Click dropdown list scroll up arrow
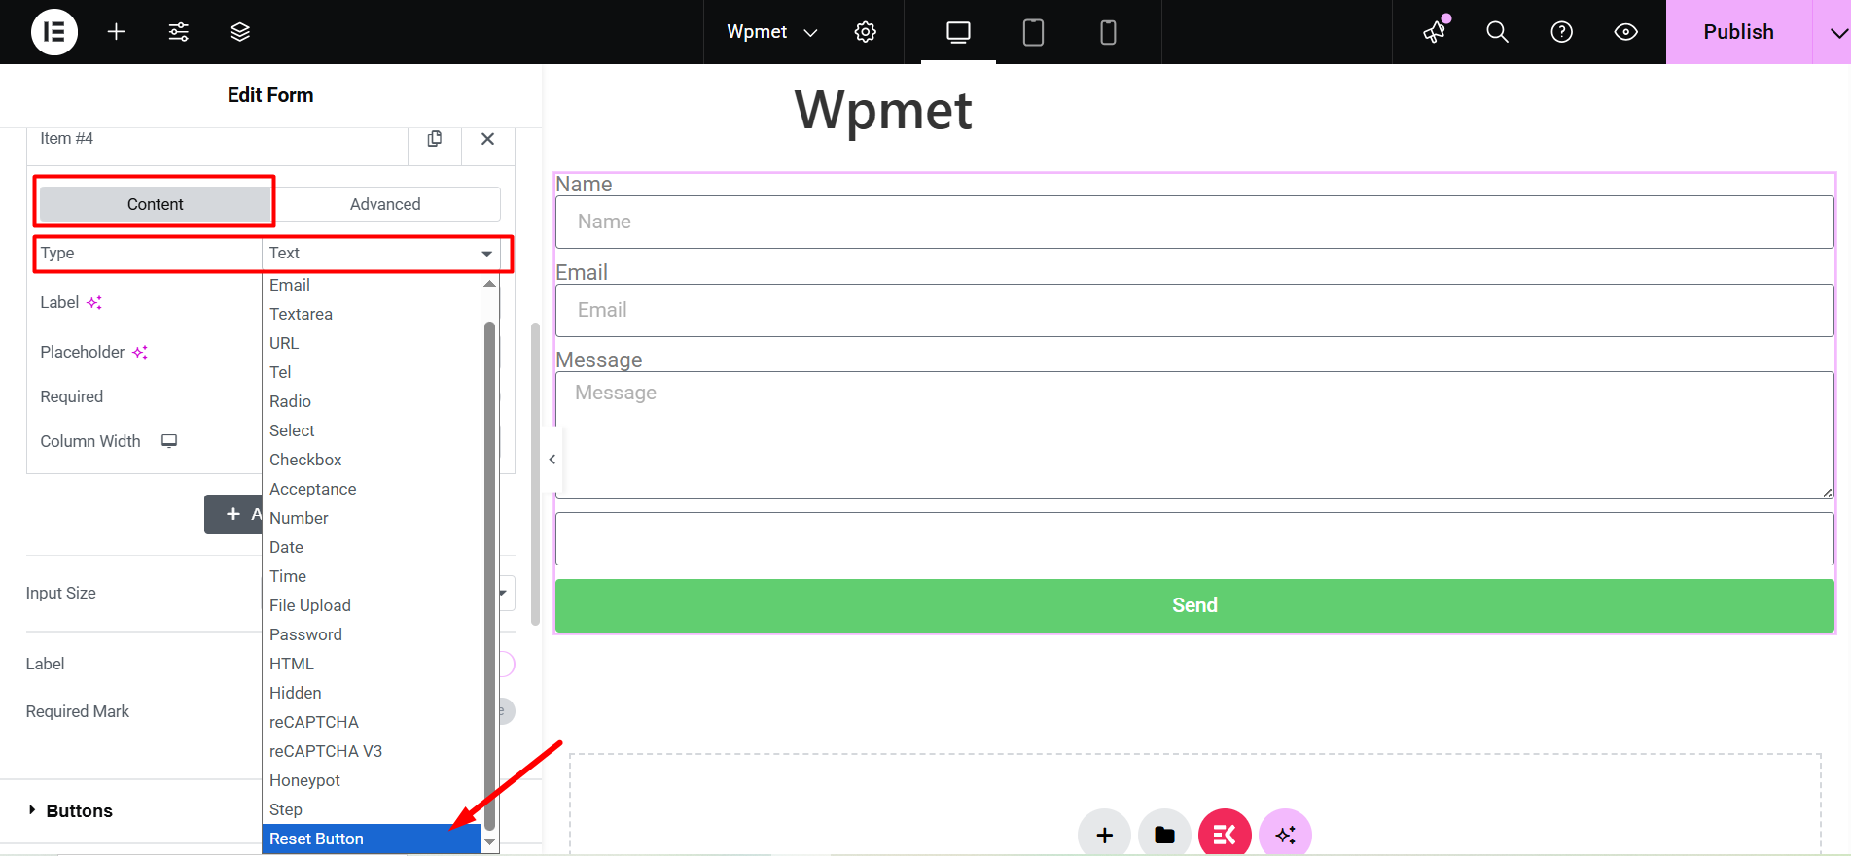This screenshot has width=1851, height=856. (x=490, y=284)
